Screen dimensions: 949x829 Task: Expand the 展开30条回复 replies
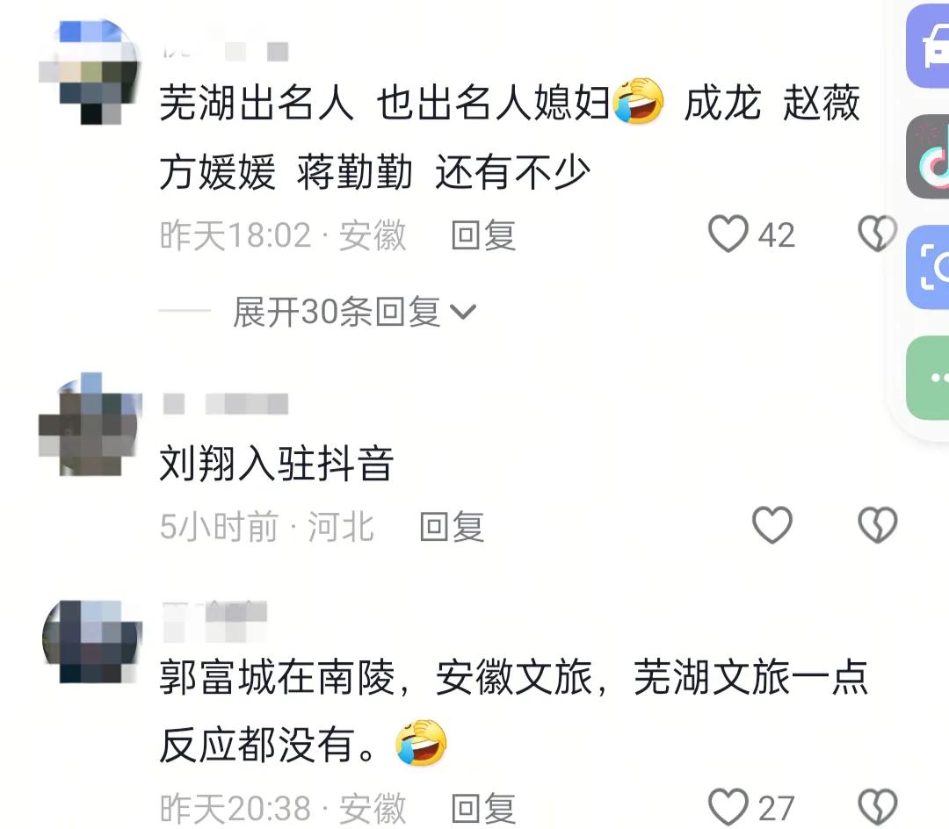pos(355,312)
